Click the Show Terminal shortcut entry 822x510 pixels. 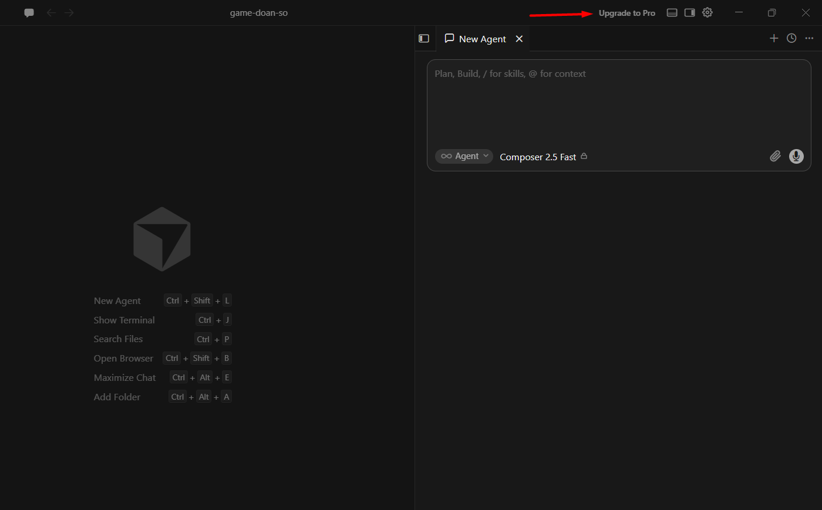162,320
